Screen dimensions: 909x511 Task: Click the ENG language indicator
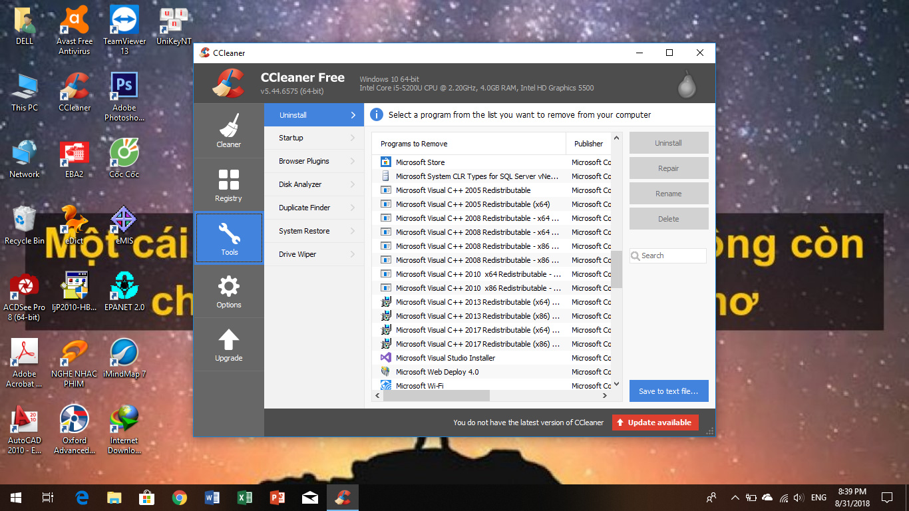[818, 497]
